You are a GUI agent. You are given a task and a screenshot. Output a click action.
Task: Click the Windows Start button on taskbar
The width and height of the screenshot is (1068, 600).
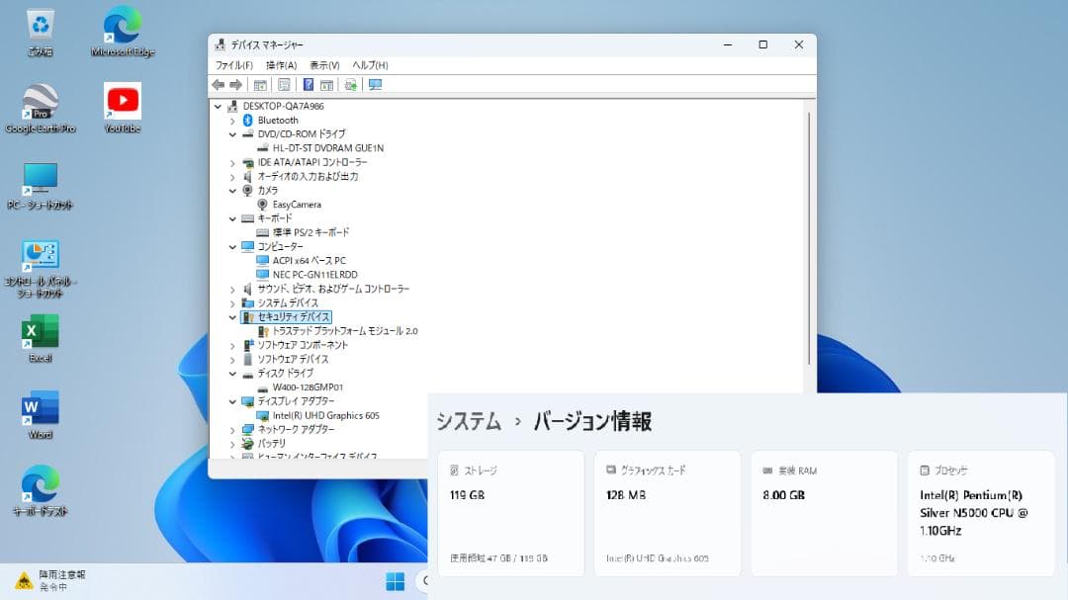(397, 581)
